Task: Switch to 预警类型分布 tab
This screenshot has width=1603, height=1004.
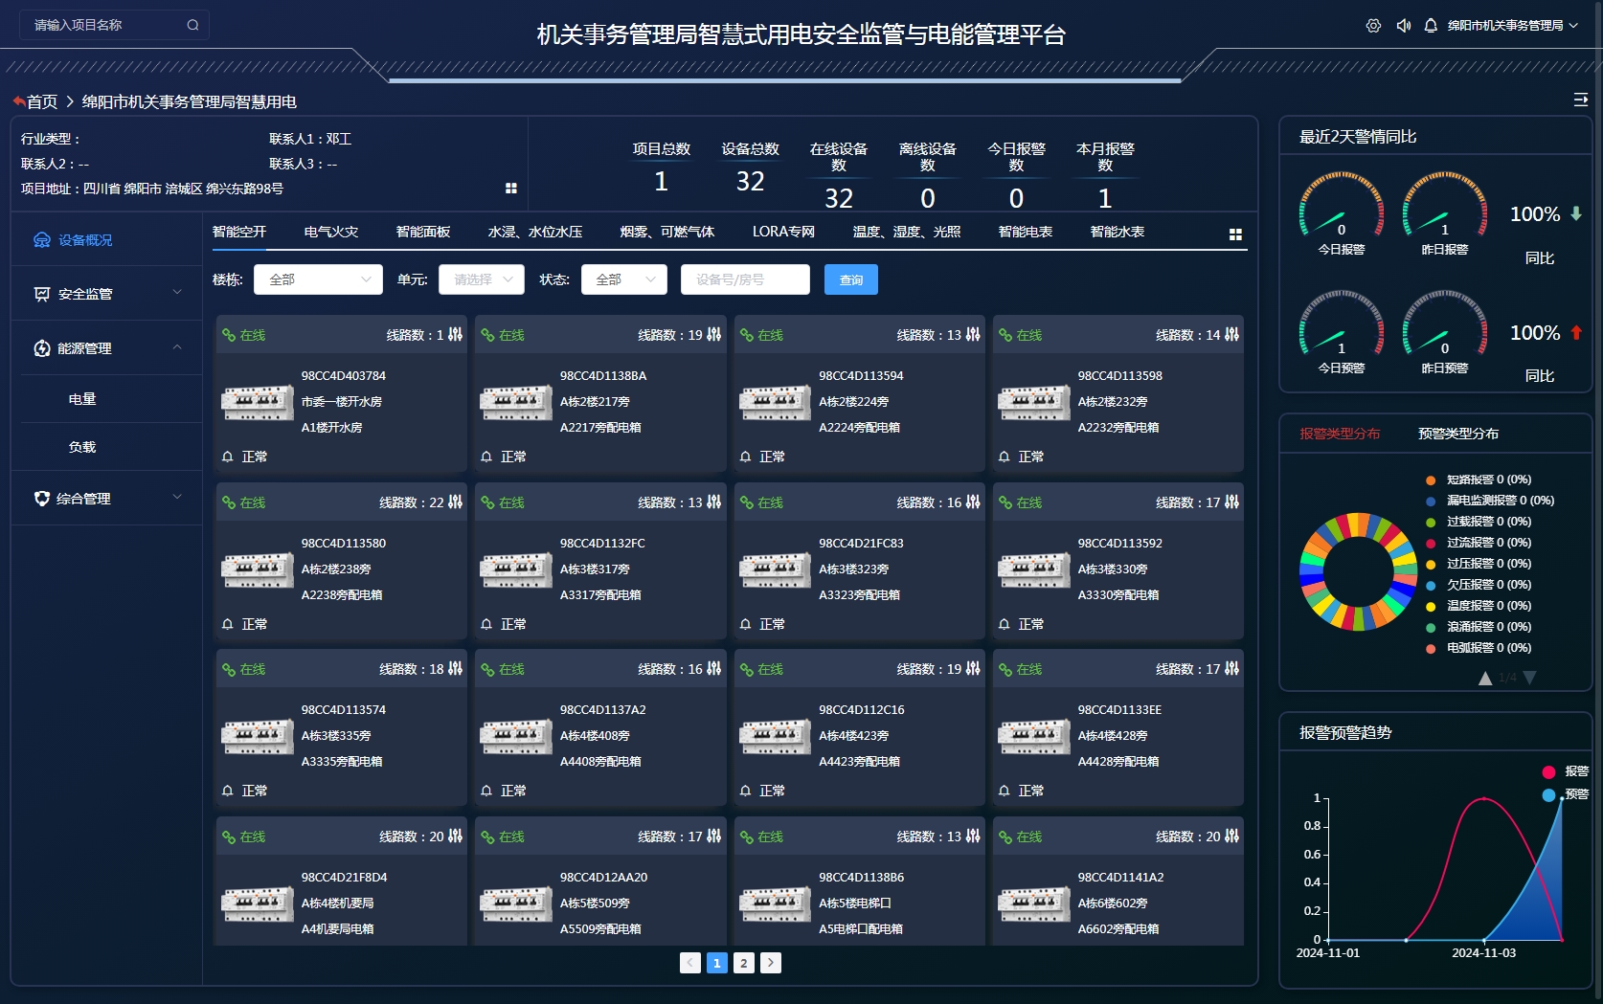Action: [1457, 434]
